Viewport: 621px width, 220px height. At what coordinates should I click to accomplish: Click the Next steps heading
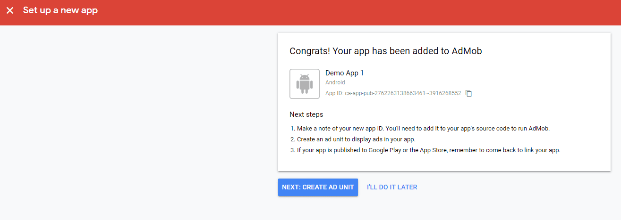(306, 114)
